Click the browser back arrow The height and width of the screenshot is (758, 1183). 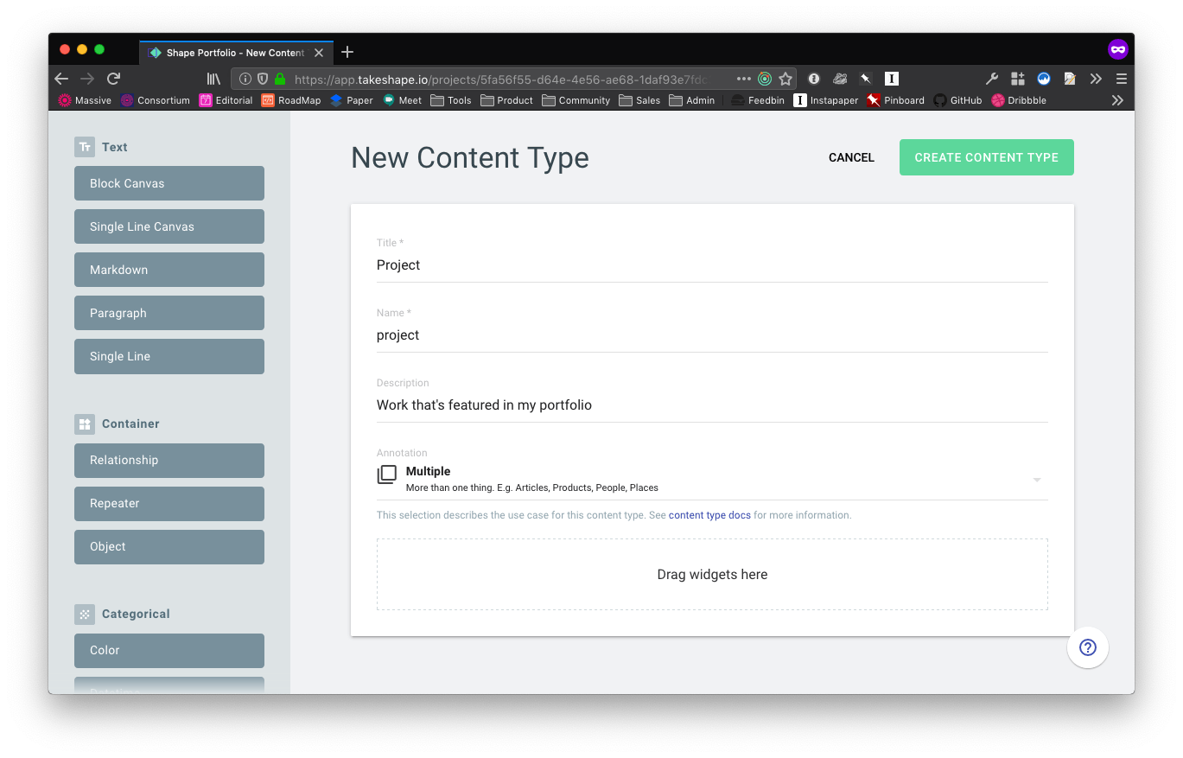61,79
